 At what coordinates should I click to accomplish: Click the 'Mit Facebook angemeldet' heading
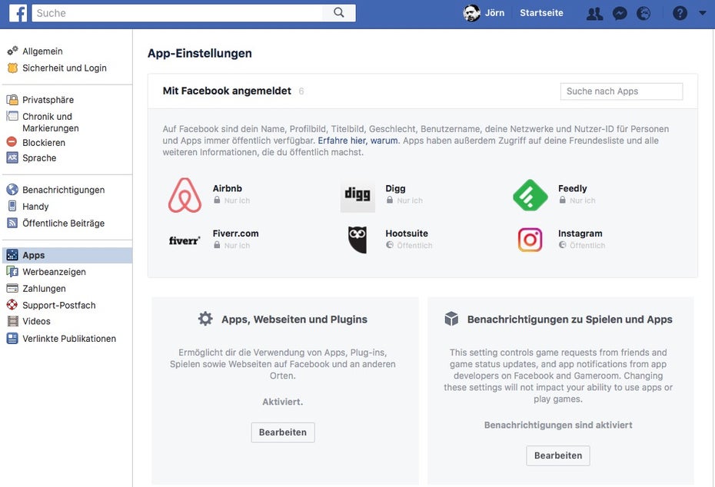pos(227,91)
